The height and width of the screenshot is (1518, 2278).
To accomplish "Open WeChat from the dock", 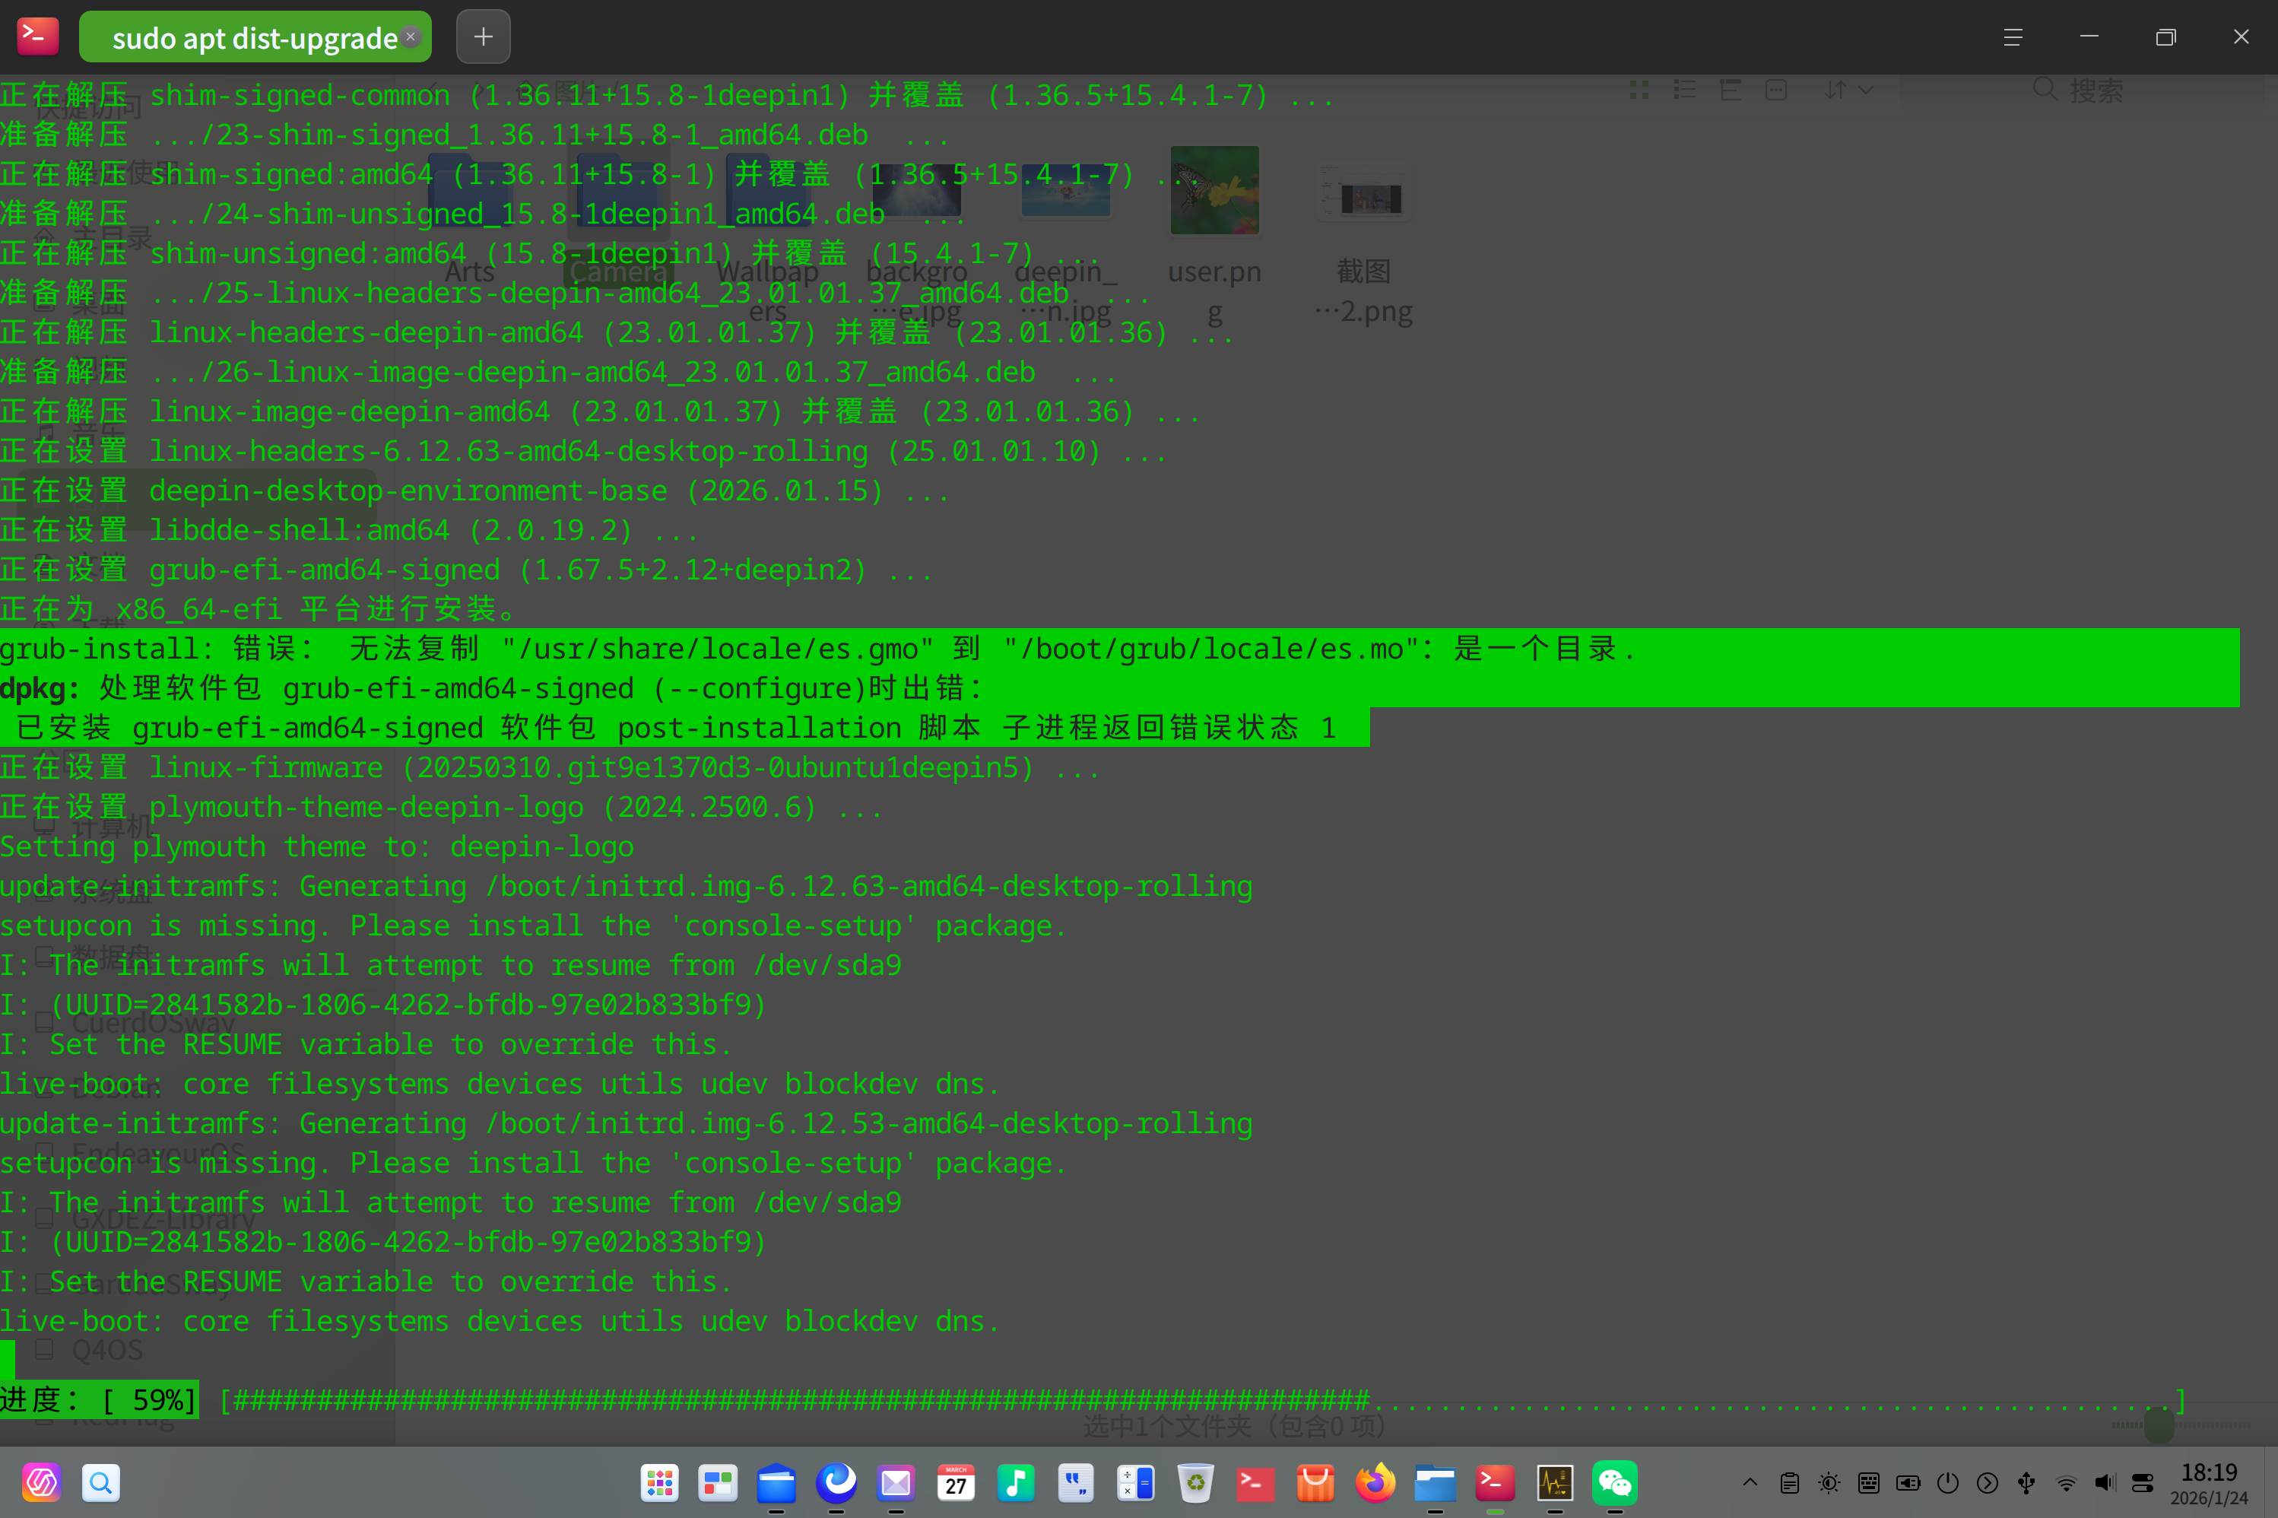I will point(1614,1482).
